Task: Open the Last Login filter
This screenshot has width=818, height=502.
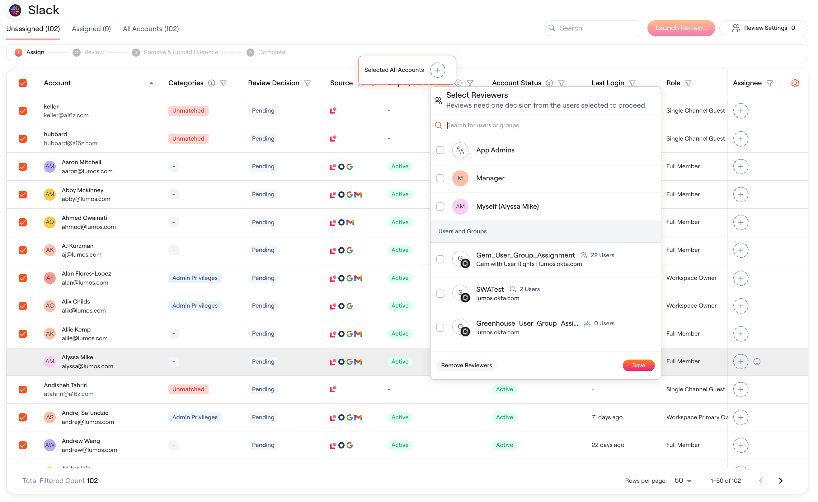Action: tap(632, 83)
